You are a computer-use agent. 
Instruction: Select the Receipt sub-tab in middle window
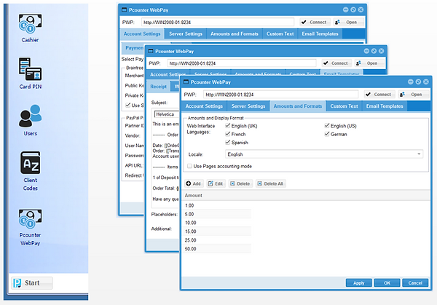point(158,87)
